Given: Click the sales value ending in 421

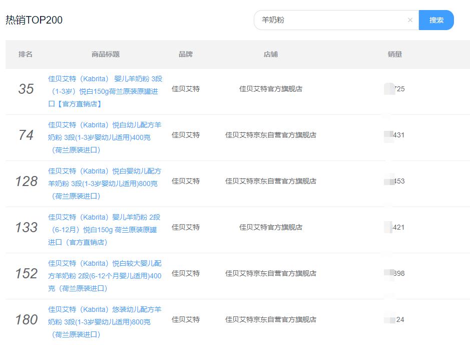Looking at the screenshot, I should coord(394,227).
